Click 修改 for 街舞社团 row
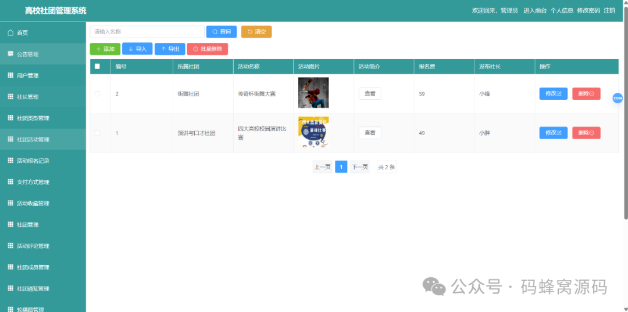The width and height of the screenshot is (628, 312). click(553, 93)
